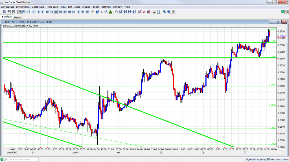Set the monthly (M) time scale
The height and width of the screenshot is (162, 289).
(x=87, y=12)
